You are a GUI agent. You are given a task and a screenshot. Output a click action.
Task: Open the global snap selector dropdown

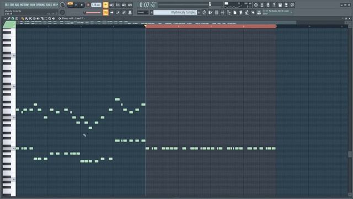point(143,12)
